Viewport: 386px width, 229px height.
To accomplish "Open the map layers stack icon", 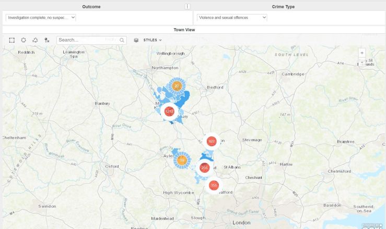I will point(136,40).
